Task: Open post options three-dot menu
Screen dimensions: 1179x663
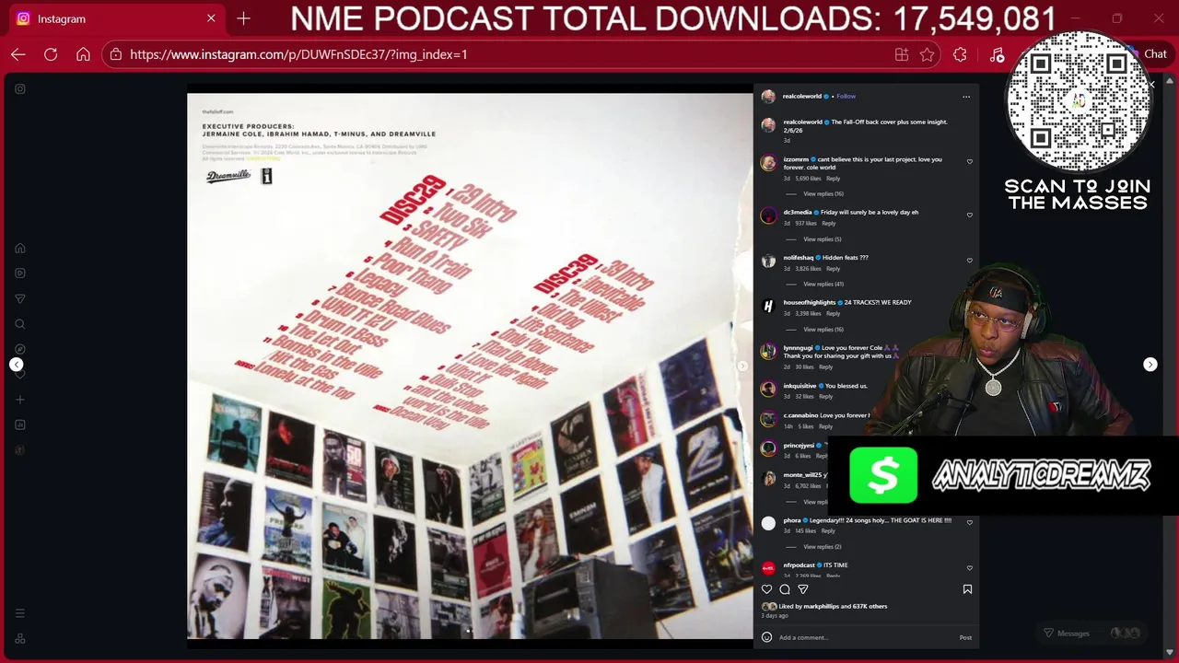Action: (x=966, y=97)
